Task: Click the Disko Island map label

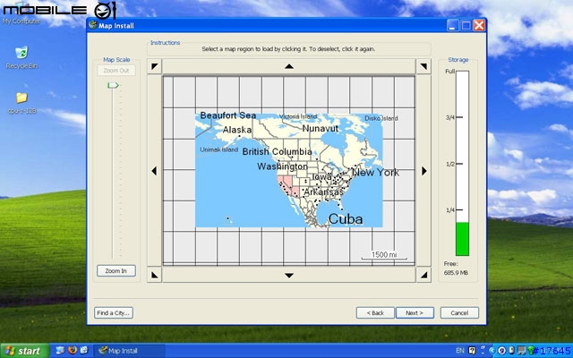Action: 381,118
